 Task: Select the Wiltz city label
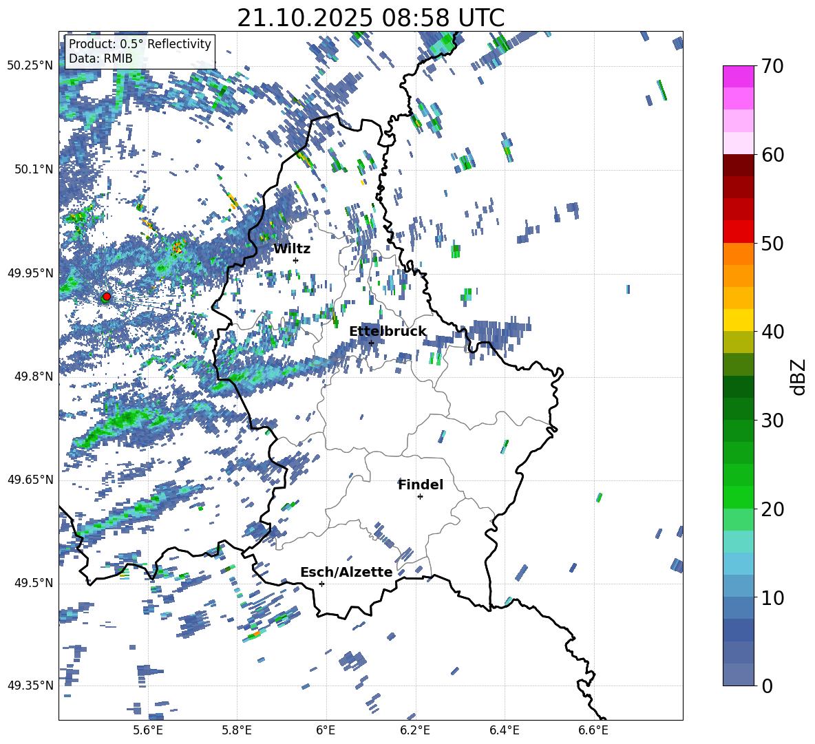[292, 249]
